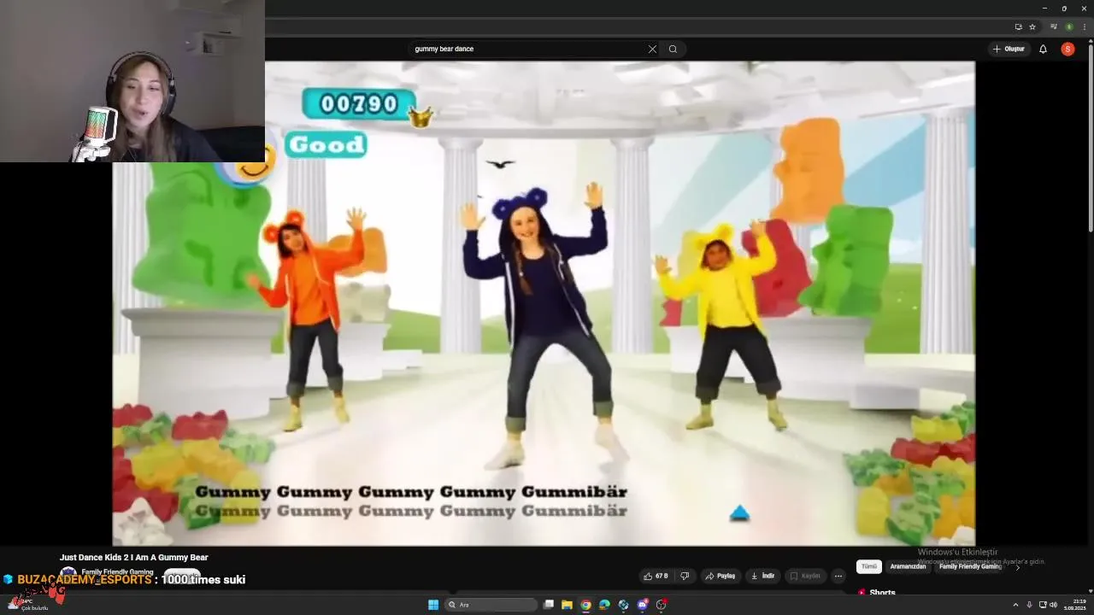The height and width of the screenshot is (615, 1094).
Task: Open the OBS icon in the taskbar
Action: click(x=661, y=605)
